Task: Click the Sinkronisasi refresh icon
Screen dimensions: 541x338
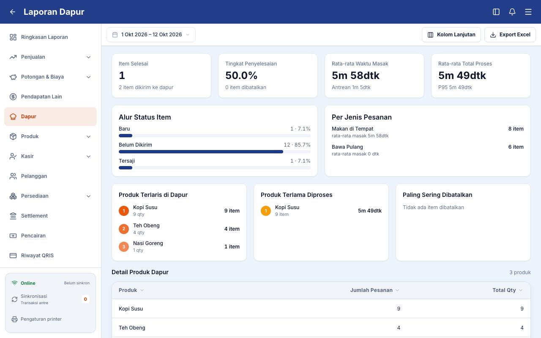Action: pos(15,299)
